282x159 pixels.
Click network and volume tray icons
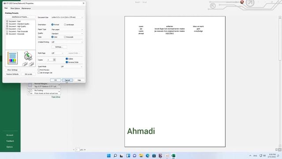(263, 155)
